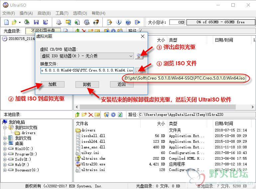Screen dimensions: 256x189
Task: Select the drivers folder in local tree
Action: tap(28, 133)
